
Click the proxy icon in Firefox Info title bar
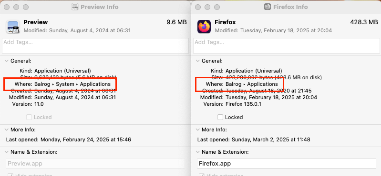pos(268,7)
